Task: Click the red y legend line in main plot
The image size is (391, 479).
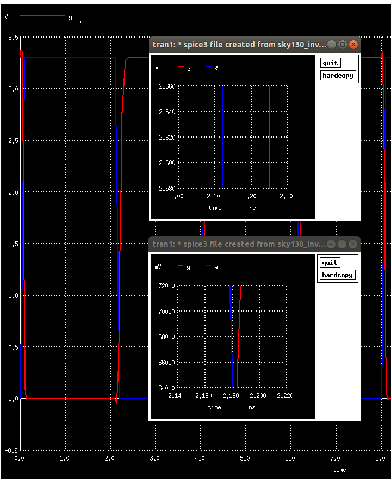Action: pyautogui.click(x=42, y=16)
